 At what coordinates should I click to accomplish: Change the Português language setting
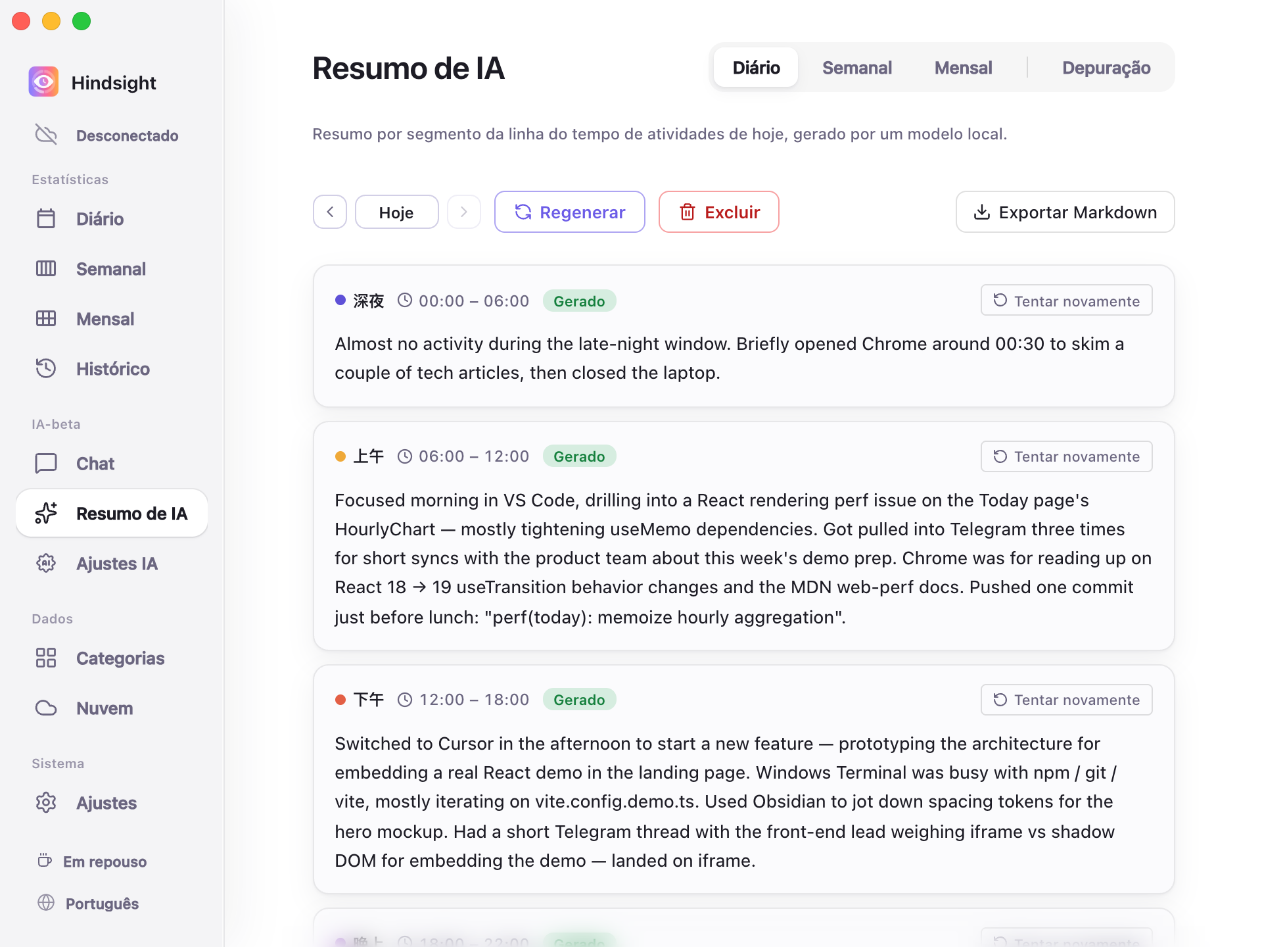(x=89, y=904)
